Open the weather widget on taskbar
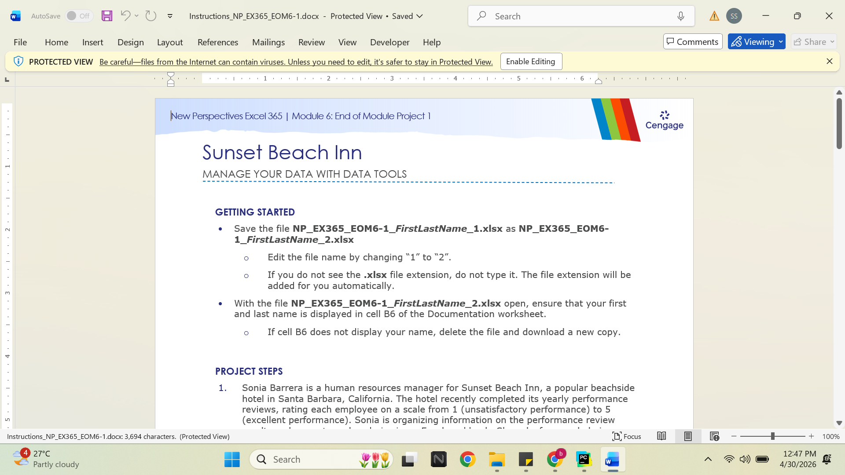Screen dimensions: 845x475 [x=46, y=459]
